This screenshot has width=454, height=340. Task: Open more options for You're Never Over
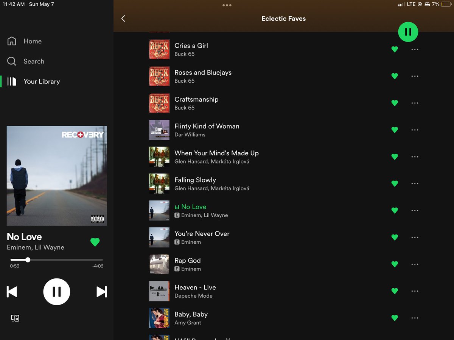point(415,237)
